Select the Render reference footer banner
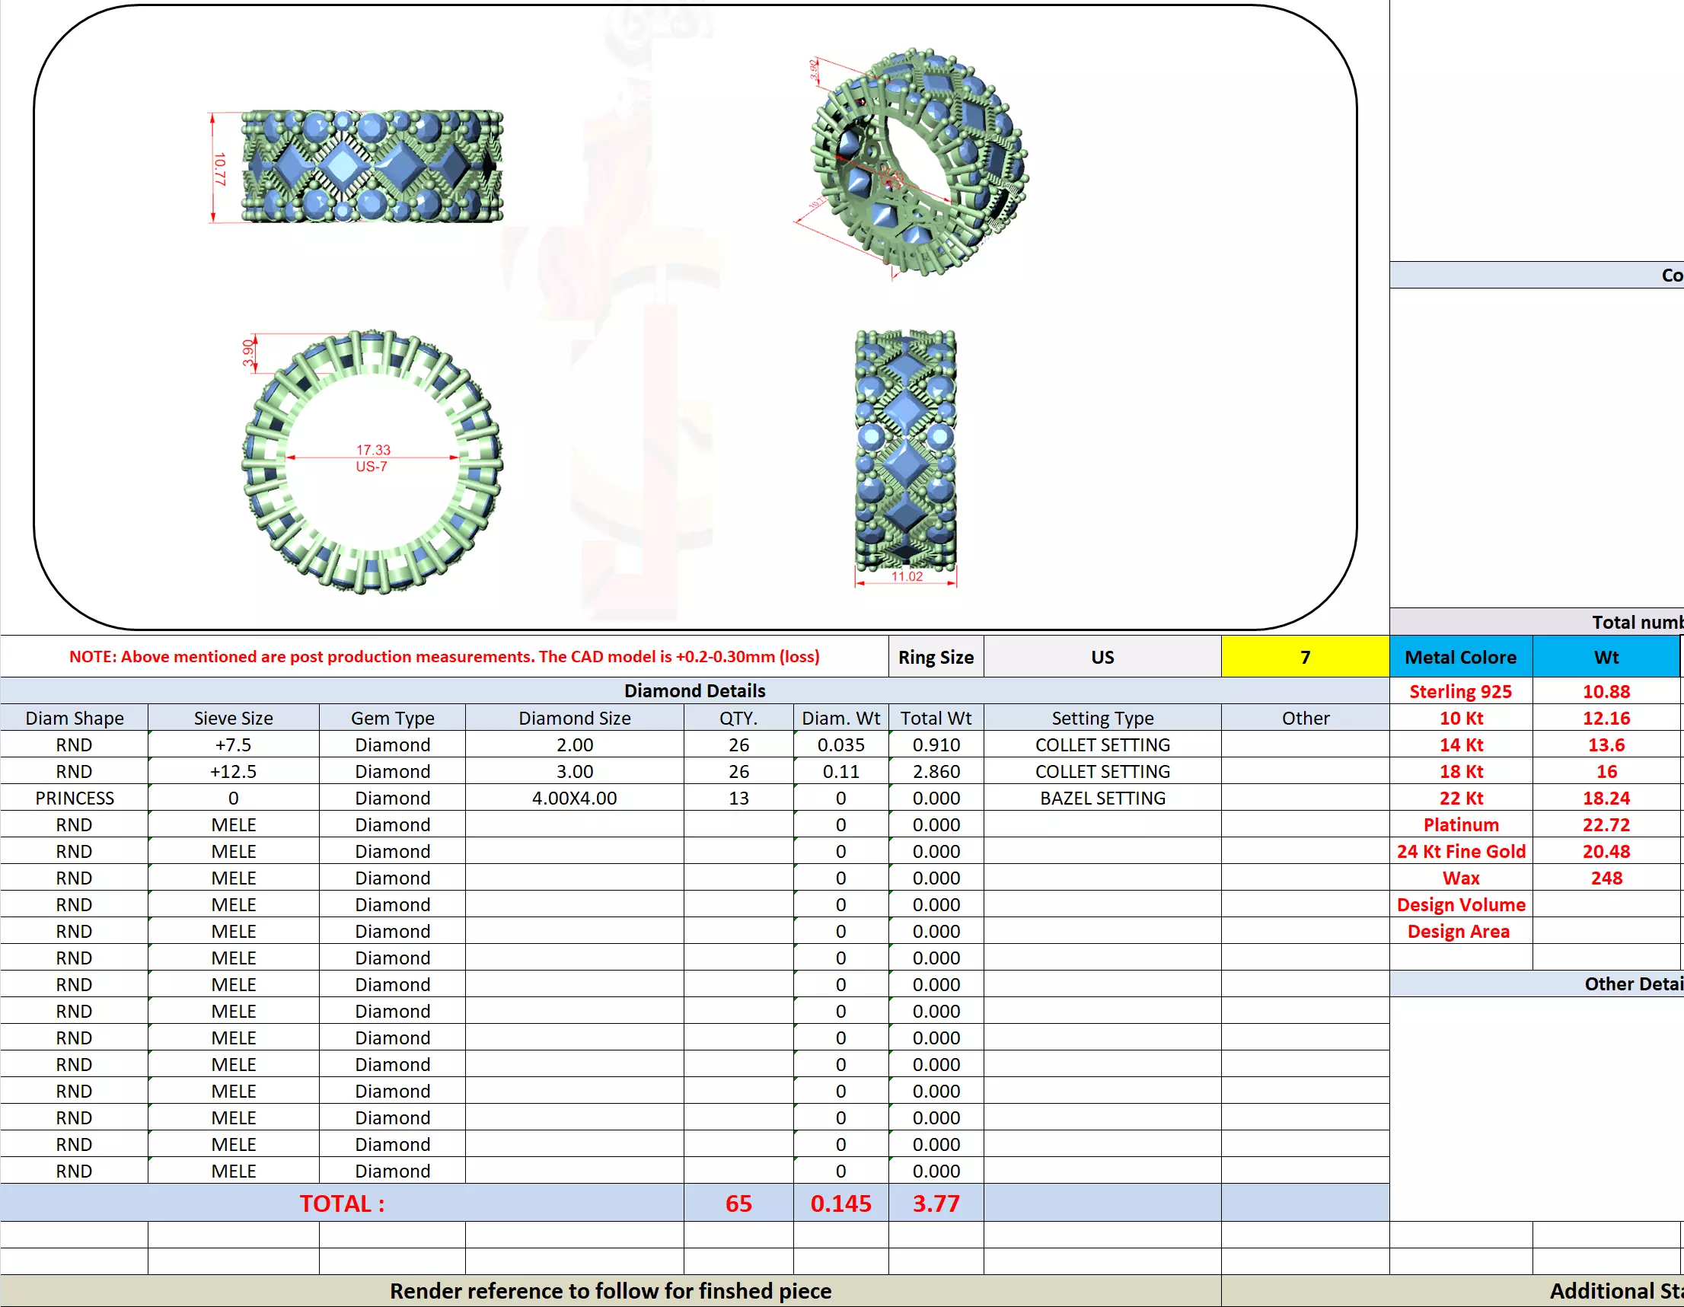 pos(610,1290)
